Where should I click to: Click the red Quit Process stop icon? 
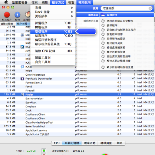click(x=7, y=15)
